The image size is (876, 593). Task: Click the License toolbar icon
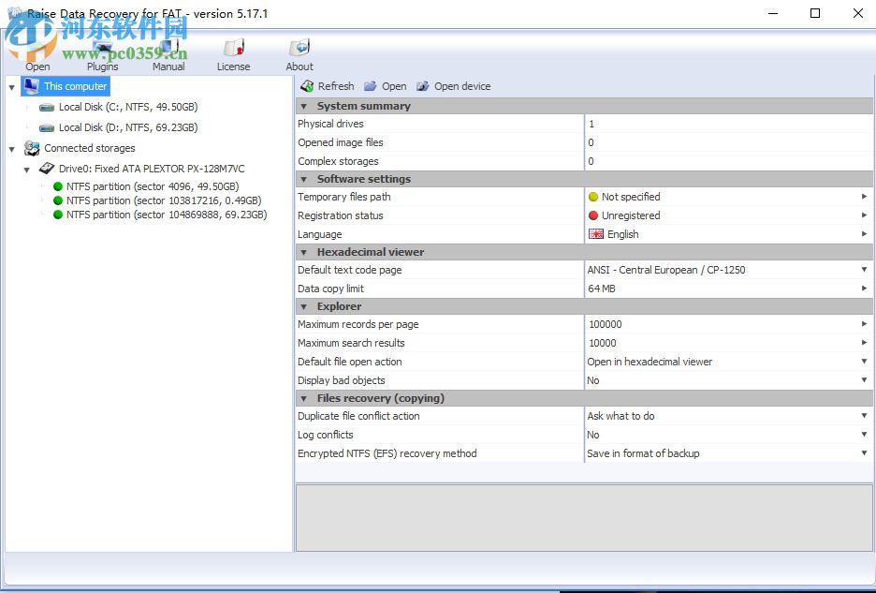pyautogui.click(x=233, y=49)
